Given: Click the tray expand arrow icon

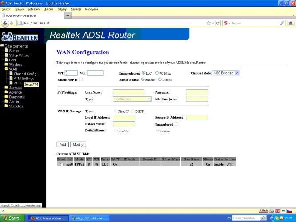Looking at the screenshot, I should (272, 218).
